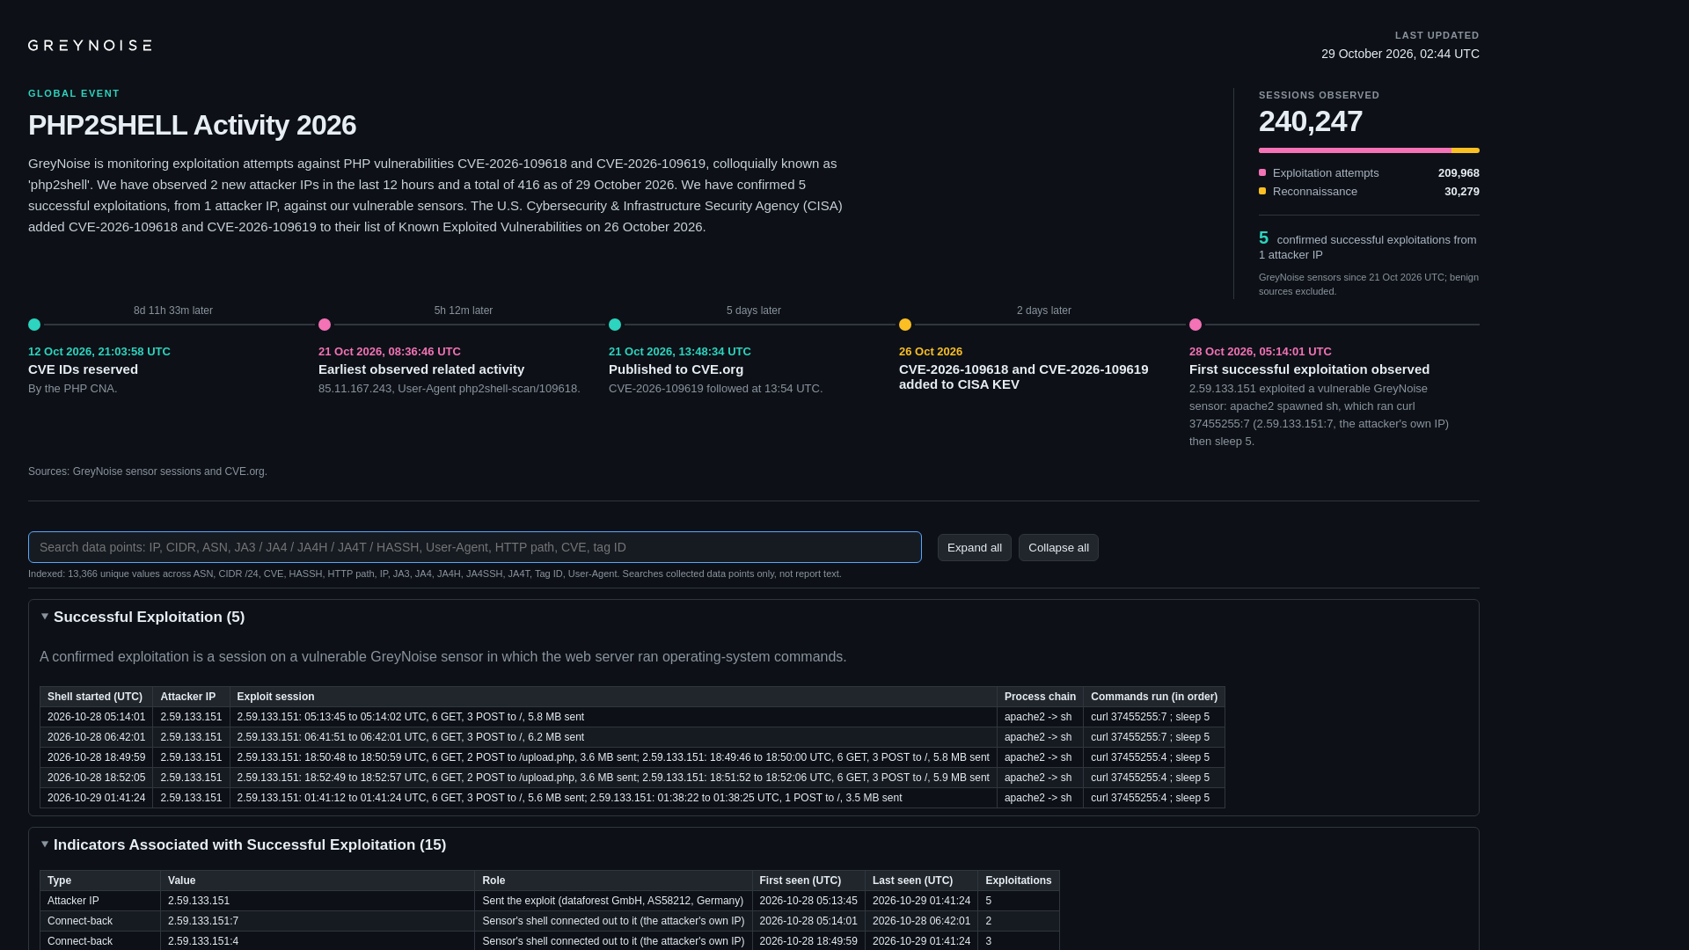Viewport: 1689px width, 950px height.
Task: Click the 240,247 sessions observed count
Action: coord(1310,121)
